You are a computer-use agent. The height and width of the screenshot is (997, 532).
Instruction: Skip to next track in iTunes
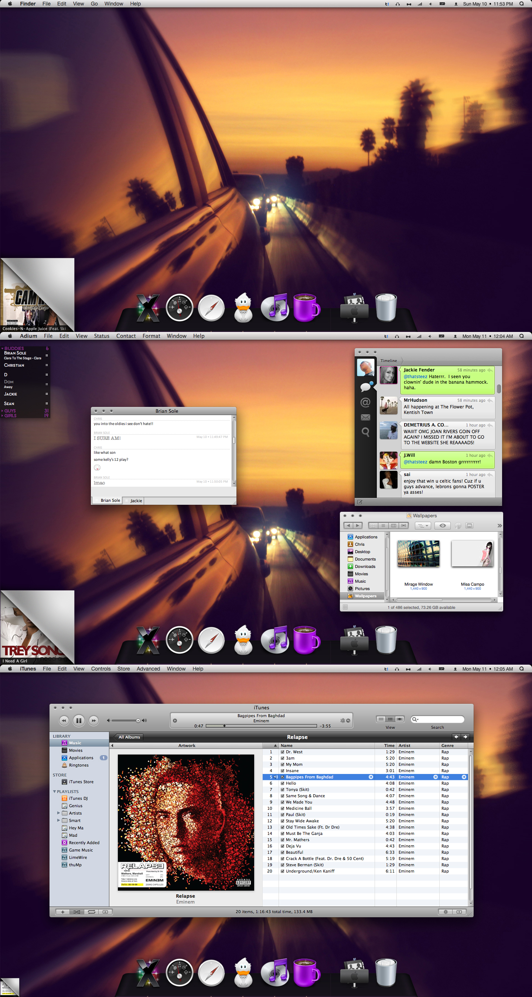point(93,720)
